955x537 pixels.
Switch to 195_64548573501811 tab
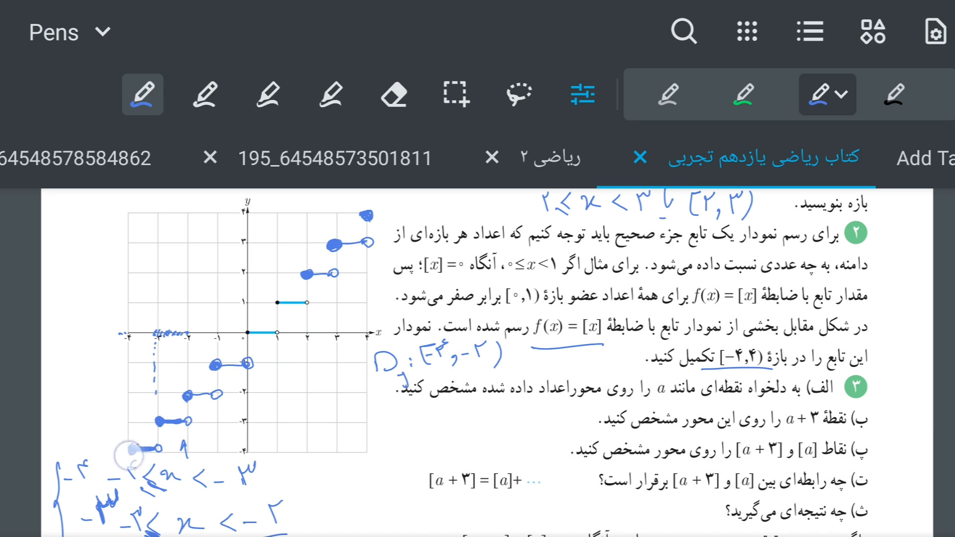[x=335, y=158]
